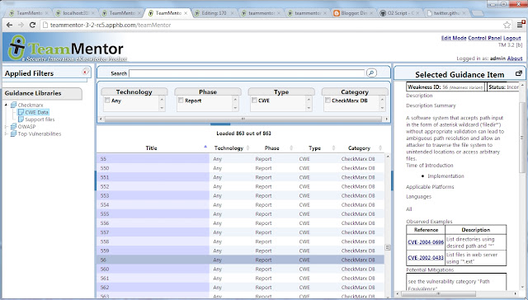Click inside the Search text field
Image resolution: width=528 pixels, height=300 pixels.
247,73
